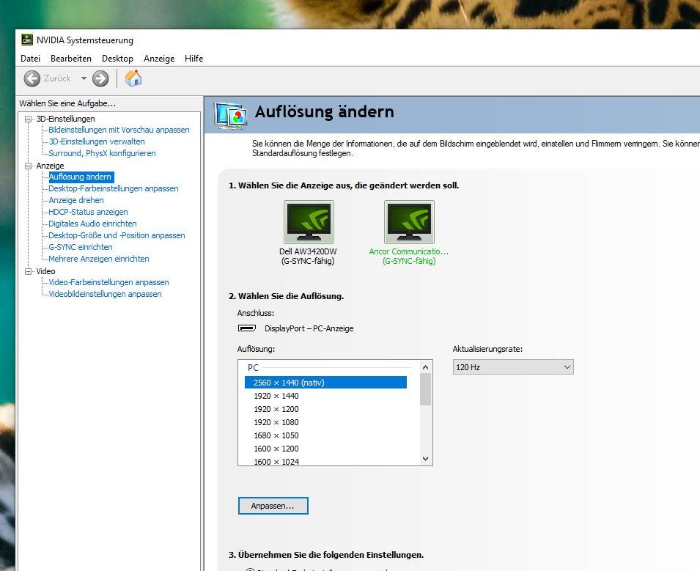The image size is (700, 571).
Task: Click the Anpassen... button
Action: click(x=273, y=506)
